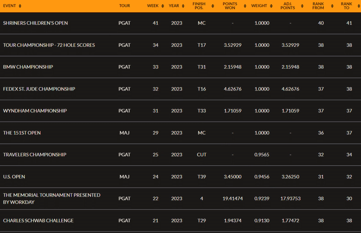Select T16 finish position cell
The image size is (361, 233).
point(202,89)
